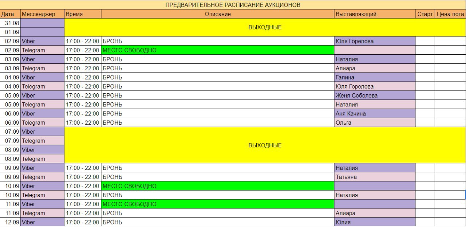Click the yellow ВЫХОДНЫЕ block beside 31.08 and 01.09
Screen dimensions: 466x227
click(265, 27)
